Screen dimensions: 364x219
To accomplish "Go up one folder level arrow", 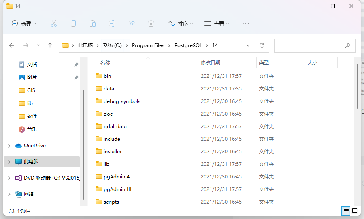I will tap(50, 45).
